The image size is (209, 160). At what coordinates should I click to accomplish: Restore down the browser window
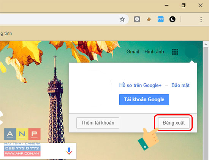(184, 5)
